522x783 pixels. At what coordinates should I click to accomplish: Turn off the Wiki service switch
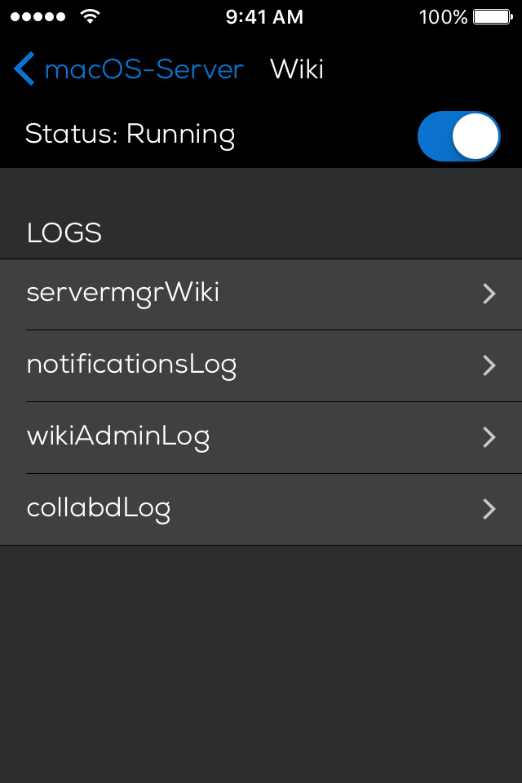tap(458, 135)
